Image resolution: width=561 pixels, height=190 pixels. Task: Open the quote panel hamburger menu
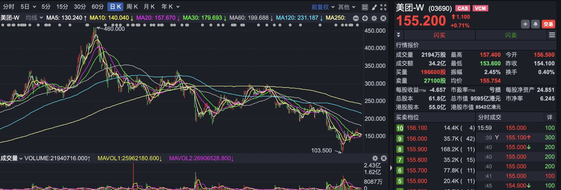tap(552, 35)
